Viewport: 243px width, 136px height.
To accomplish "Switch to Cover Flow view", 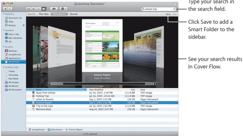I will coord(44,9).
